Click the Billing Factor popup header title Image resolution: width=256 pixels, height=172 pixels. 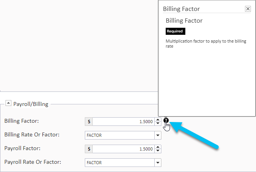pyautogui.click(x=181, y=9)
